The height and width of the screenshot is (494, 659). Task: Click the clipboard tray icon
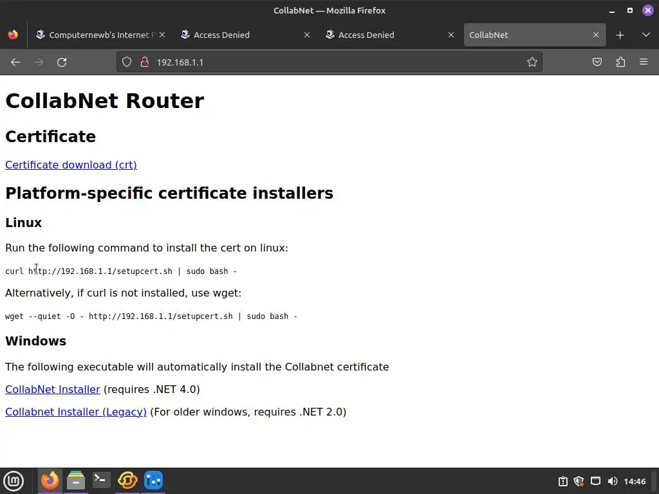[x=562, y=481]
